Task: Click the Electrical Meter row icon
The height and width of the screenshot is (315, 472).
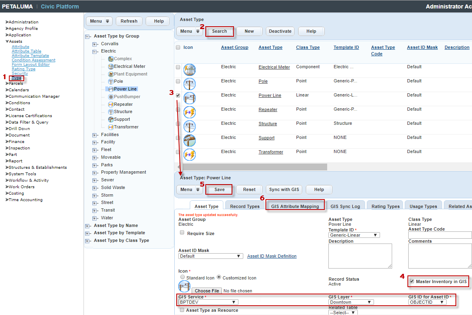Action: 190,70
